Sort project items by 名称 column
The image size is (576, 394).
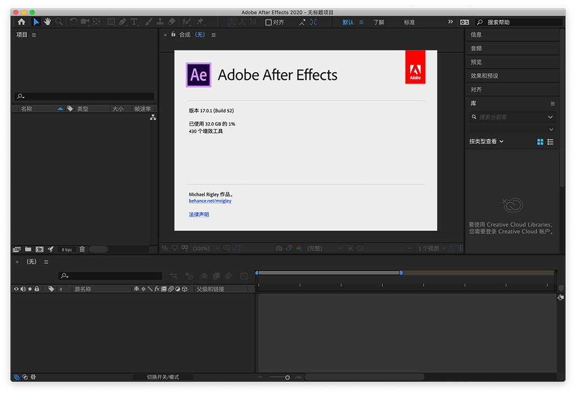point(26,109)
